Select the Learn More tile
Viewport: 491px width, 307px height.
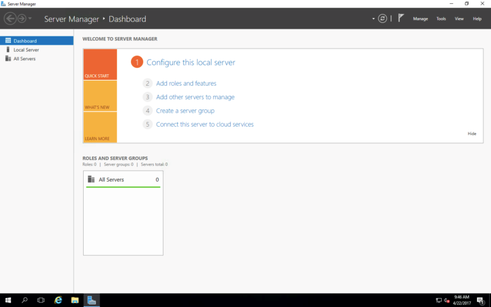(100, 127)
